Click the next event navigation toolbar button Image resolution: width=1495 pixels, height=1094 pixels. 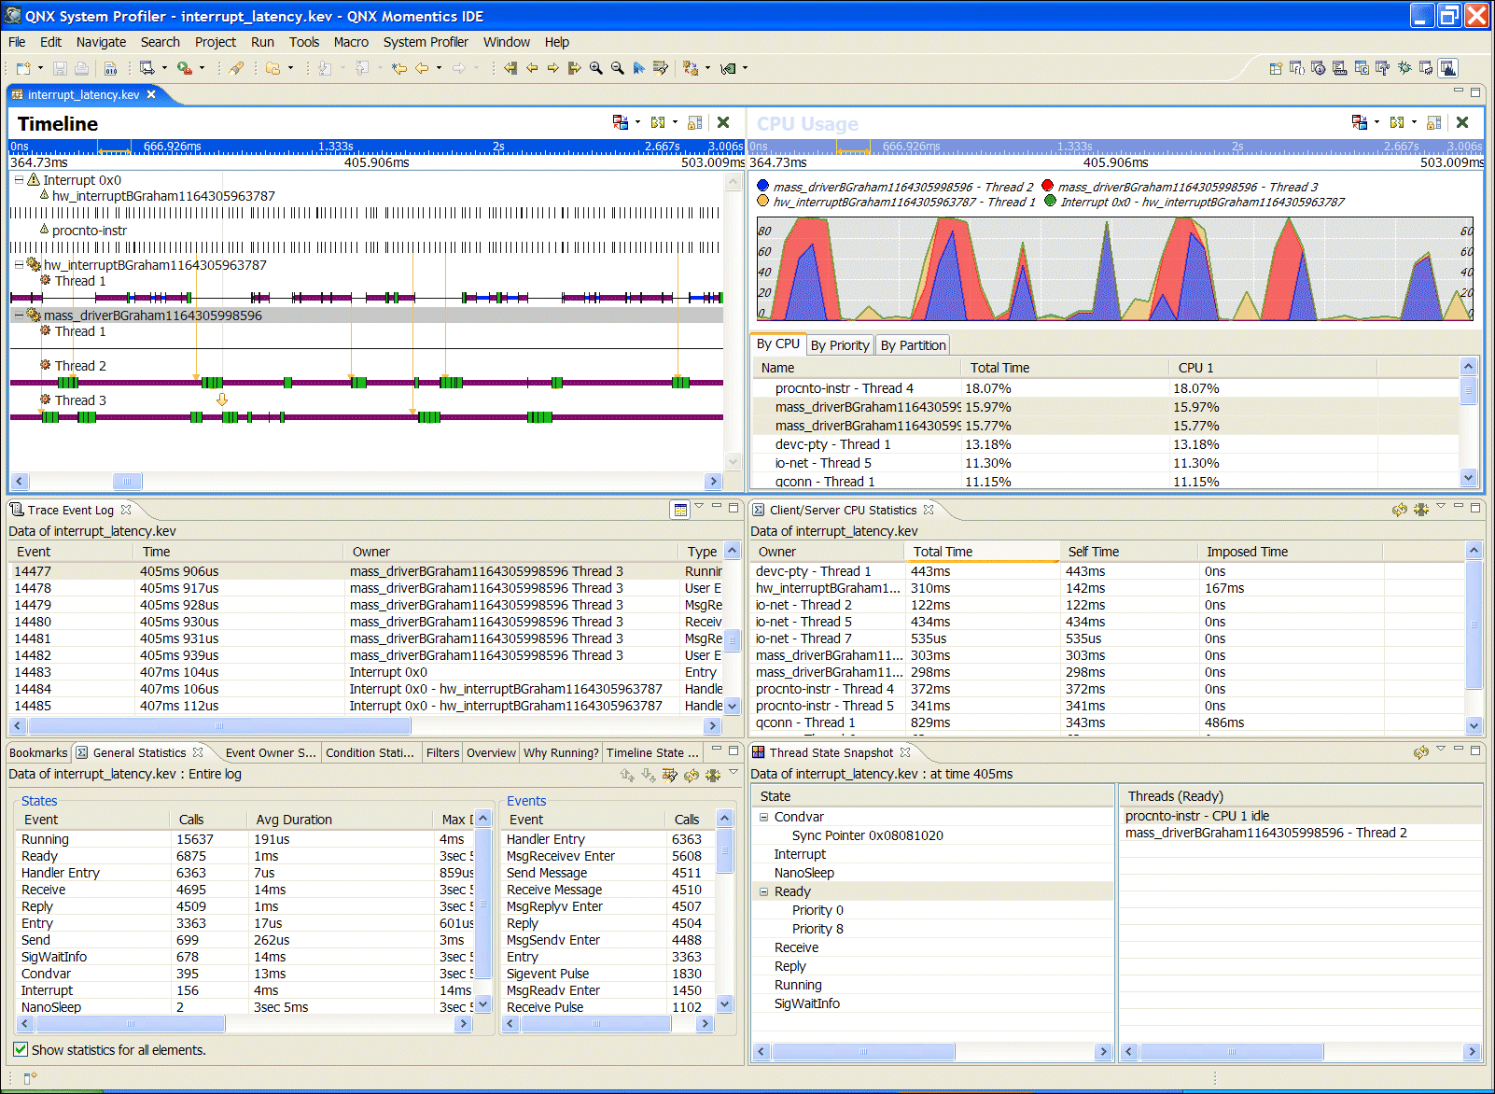pos(553,67)
